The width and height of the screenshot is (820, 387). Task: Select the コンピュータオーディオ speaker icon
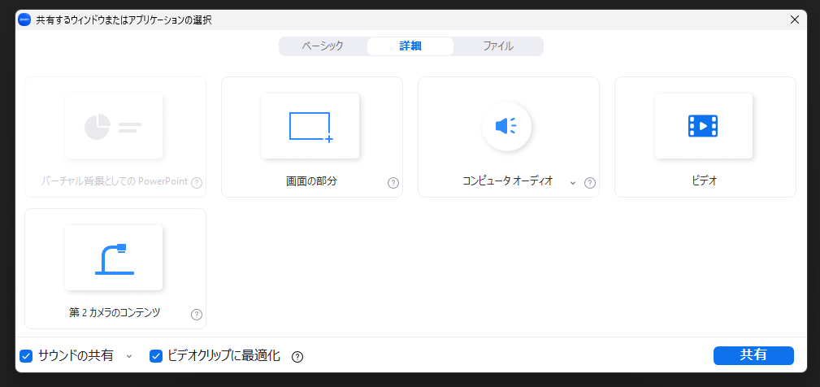(506, 126)
